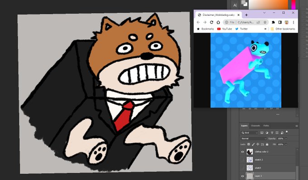Select the sketch layer name
Screen dimensions: 308x180
click(258, 168)
